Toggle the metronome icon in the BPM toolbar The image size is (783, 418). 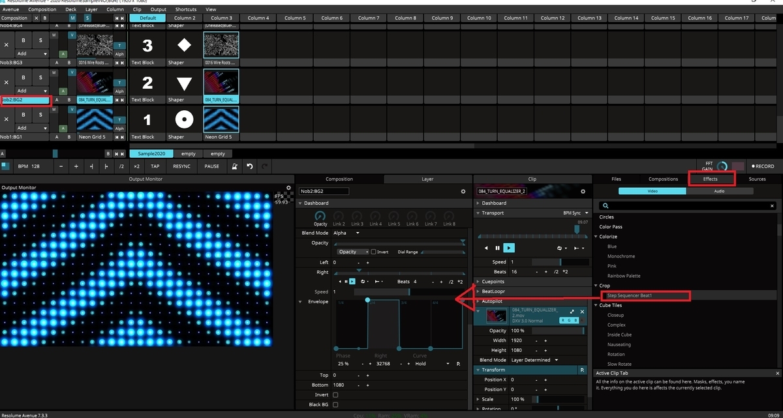[235, 166]
